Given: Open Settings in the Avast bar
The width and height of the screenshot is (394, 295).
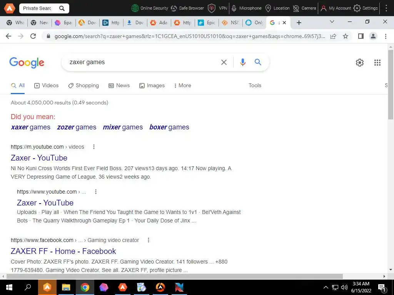Looking at the screenshot, I should pos(366,8).
